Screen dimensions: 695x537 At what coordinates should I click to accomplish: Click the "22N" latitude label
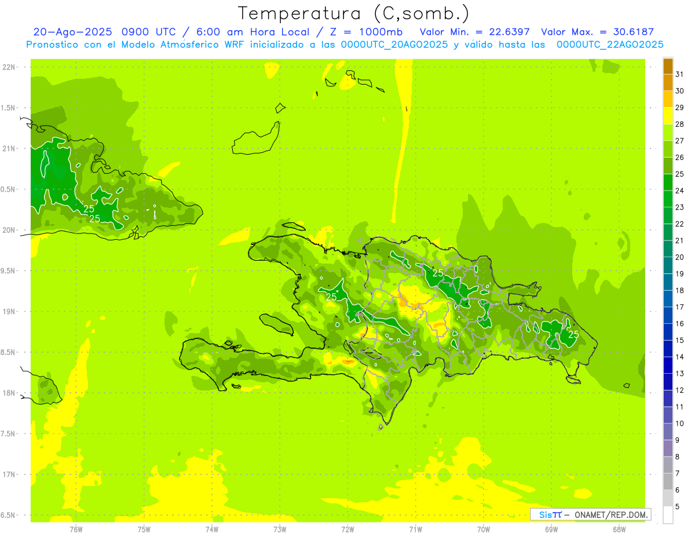click(x=10, y=67)
